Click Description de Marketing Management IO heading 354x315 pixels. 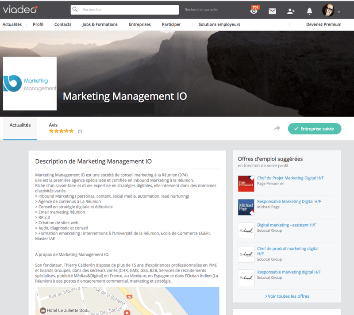[93, 161]
